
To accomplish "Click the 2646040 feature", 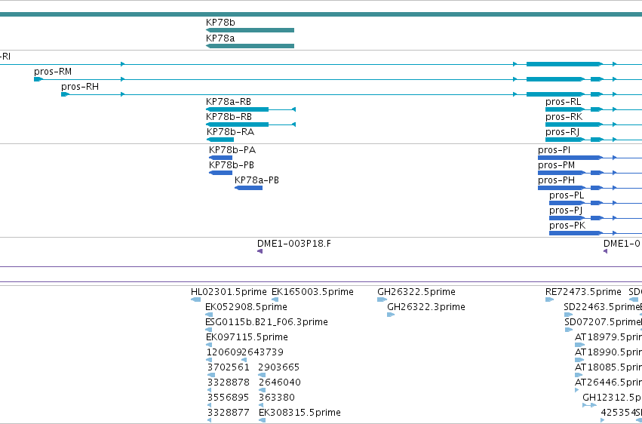I will click(x=262, y=391).
